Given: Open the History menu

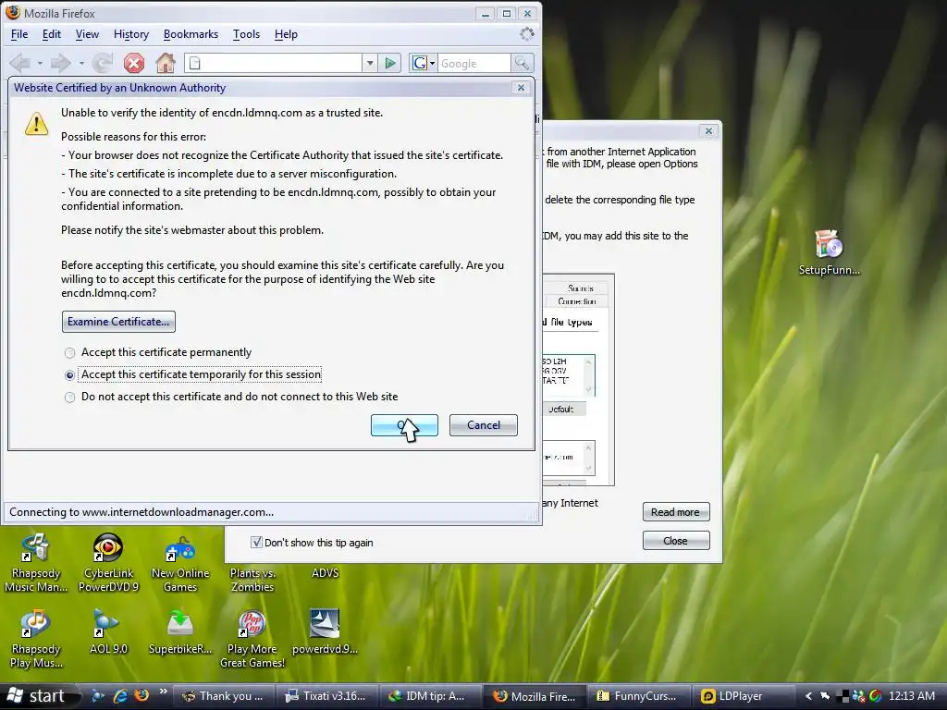Looking at the screenshot, I should point(131,34).
